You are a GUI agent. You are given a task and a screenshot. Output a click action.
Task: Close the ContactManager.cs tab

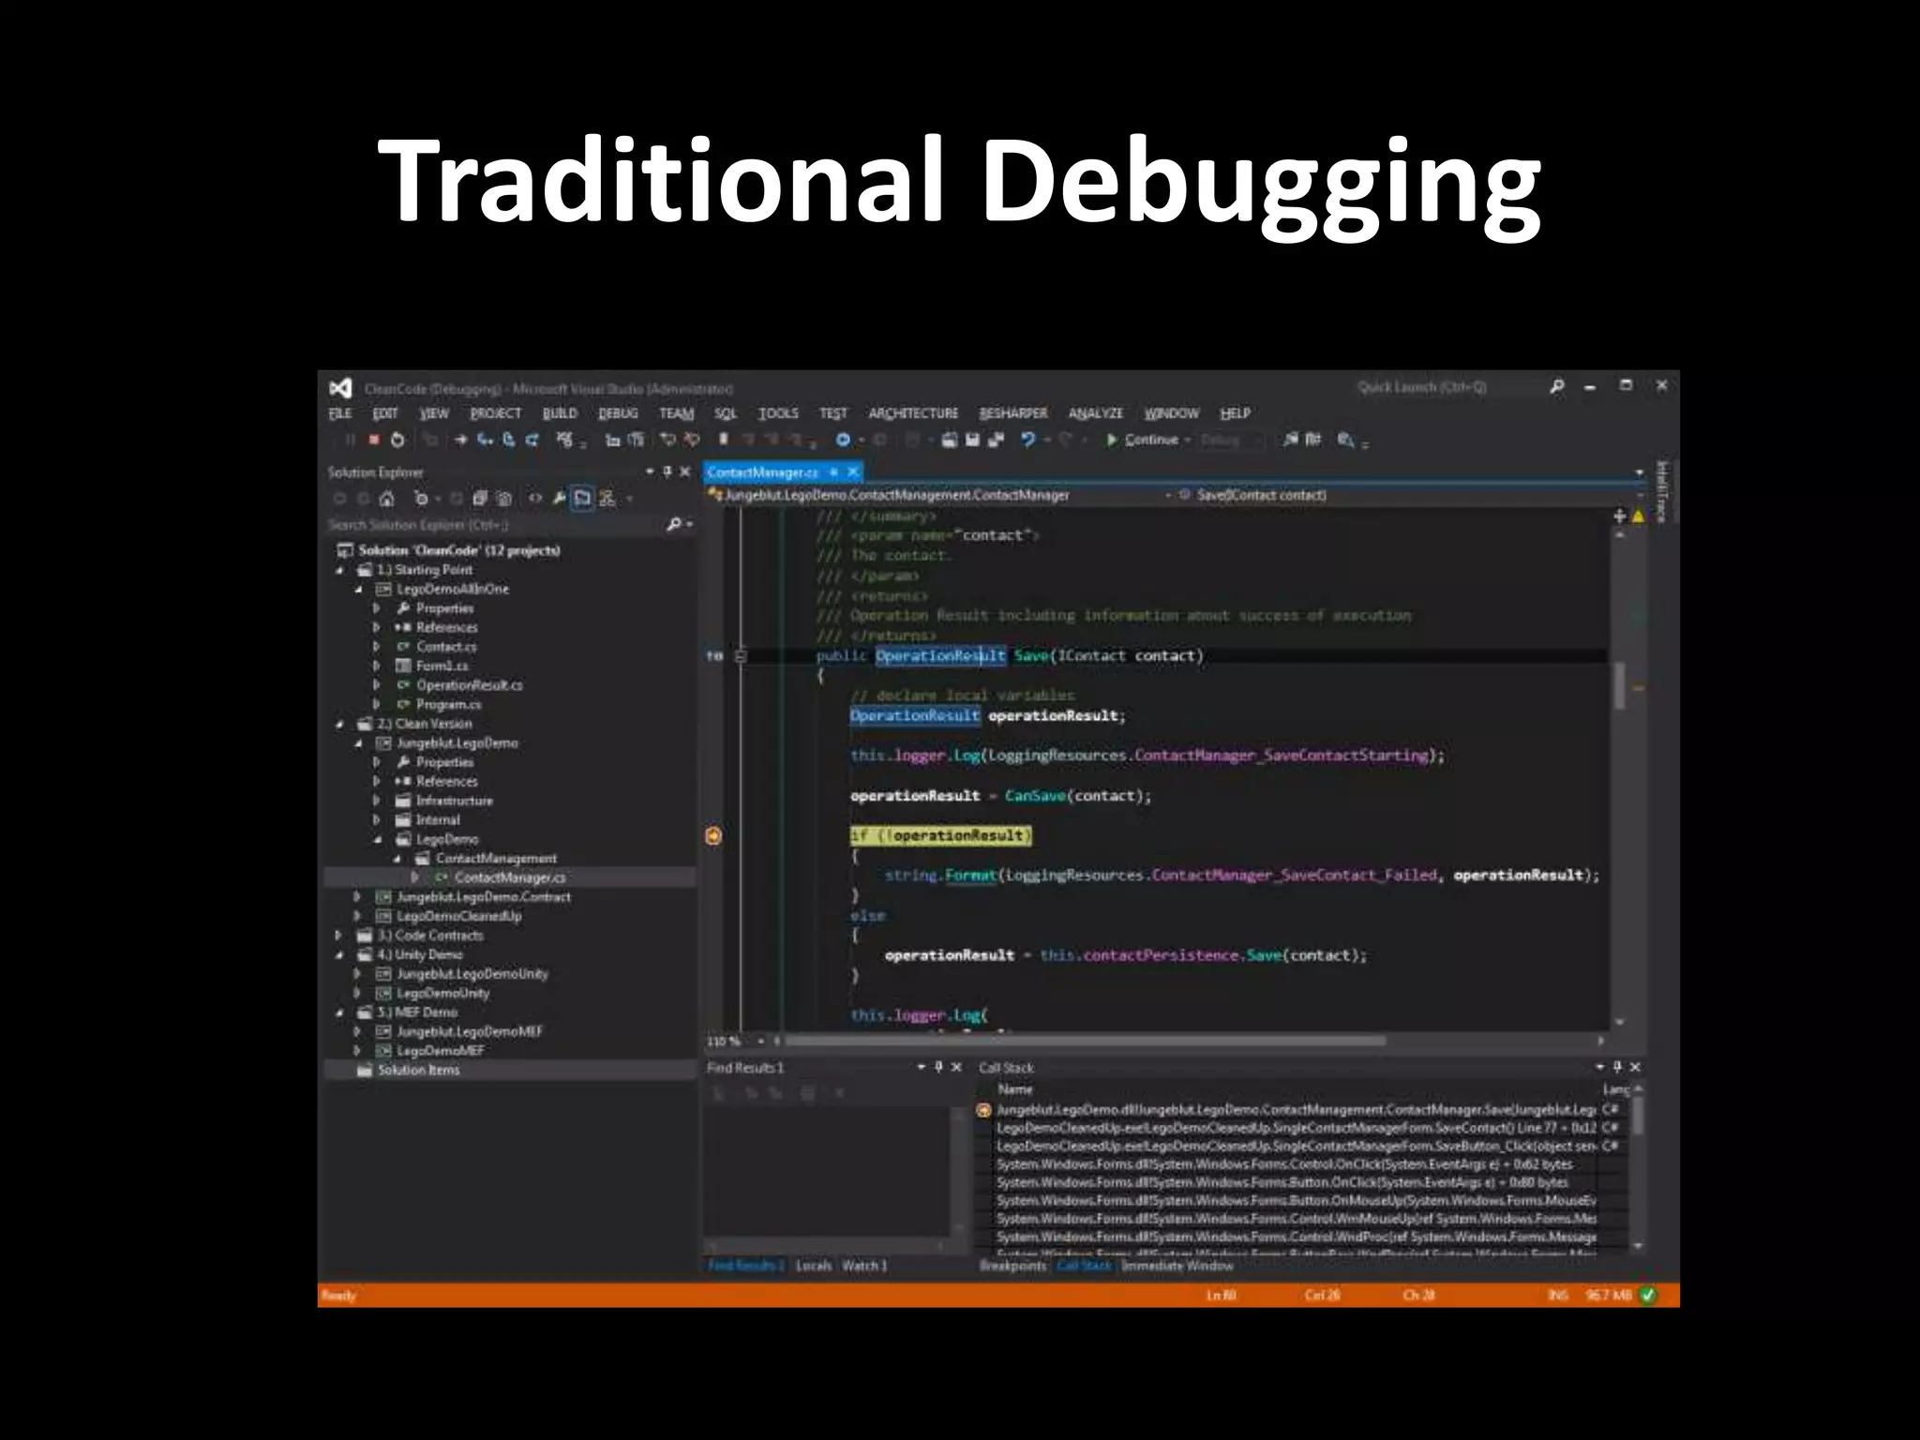click(853, 472)
